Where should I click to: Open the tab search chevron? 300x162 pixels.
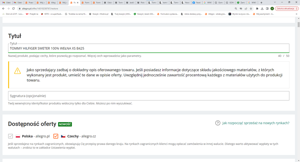pos(275,2)
